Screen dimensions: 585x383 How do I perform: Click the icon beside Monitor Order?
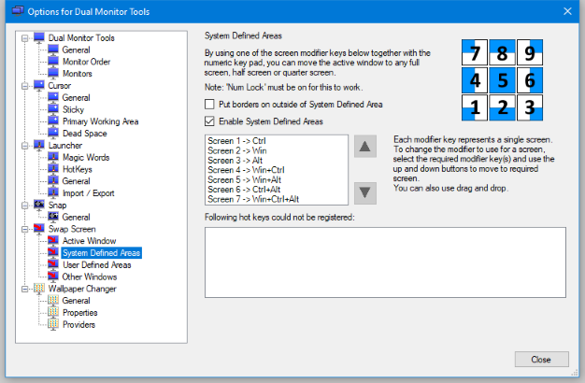point(53,62)
